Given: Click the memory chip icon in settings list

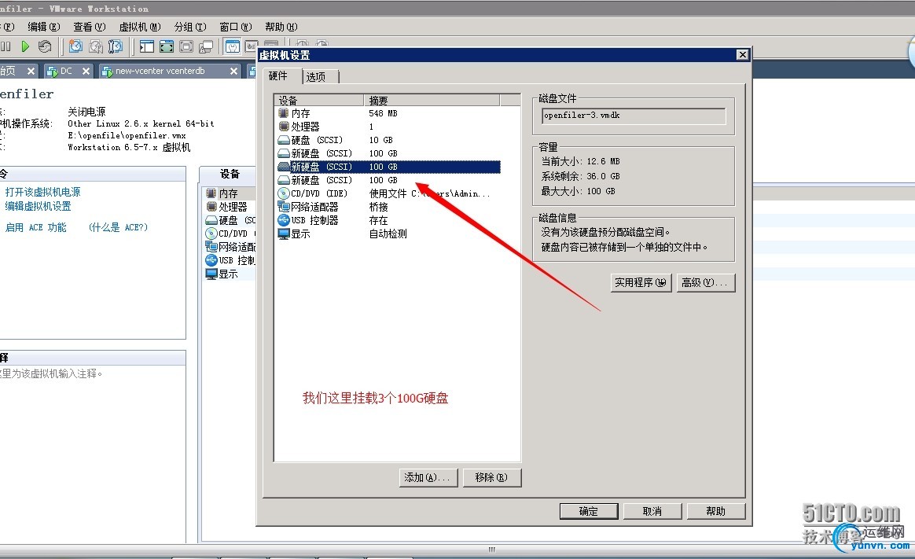Looking at the screenshot, I should pos(284,113).
